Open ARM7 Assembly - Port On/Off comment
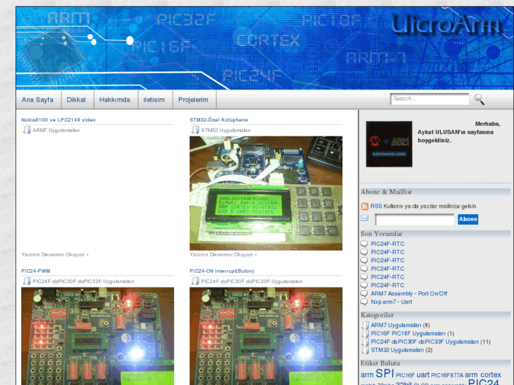Viewport: 514px width, 385px height. click(x=409, y=294)
